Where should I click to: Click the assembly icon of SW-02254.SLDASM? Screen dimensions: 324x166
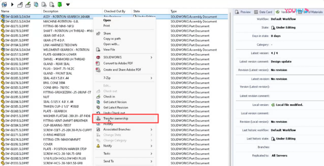(3, 50)
